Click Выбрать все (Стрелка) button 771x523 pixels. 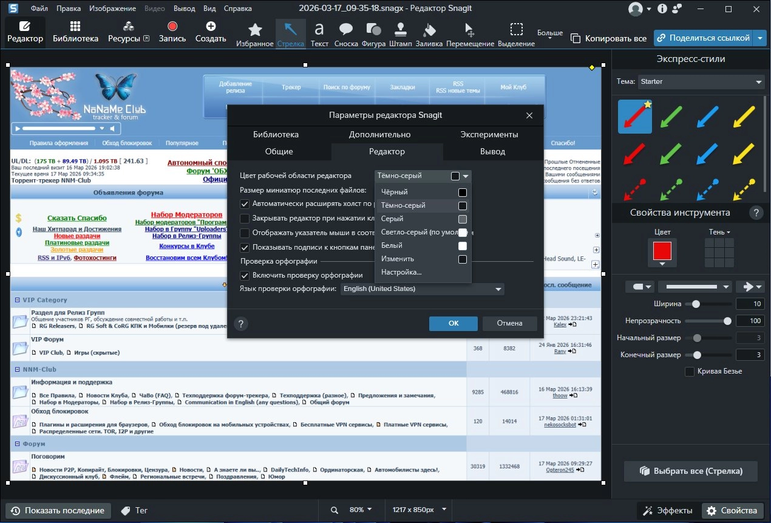click(x=691, y=471)
